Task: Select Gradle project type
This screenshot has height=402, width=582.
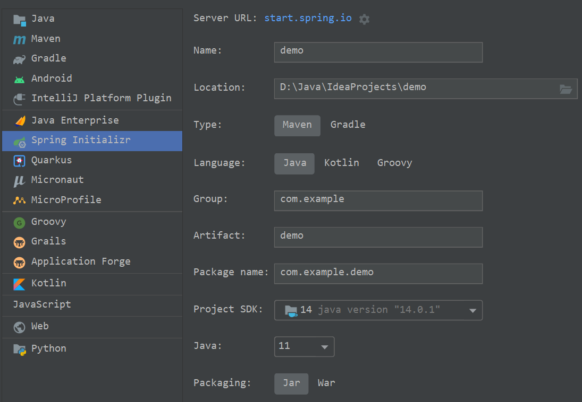Action: coord(348,125)
